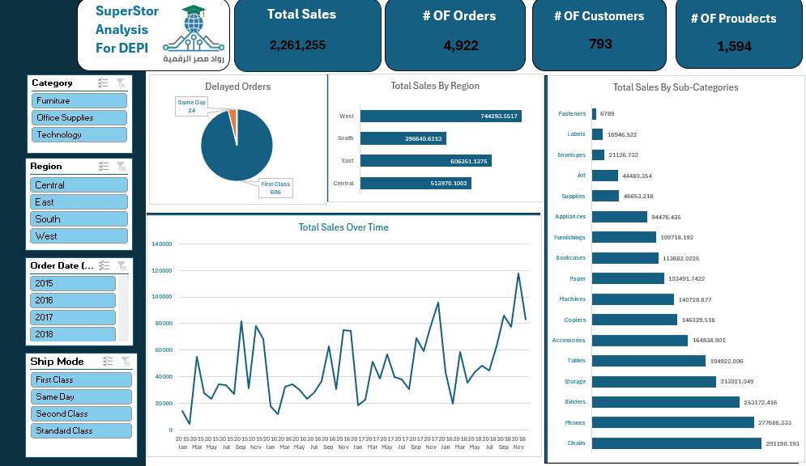Viewport: 806px width, 466px height.
Task: Select South in the Region slicer
Action: (79, 218)
